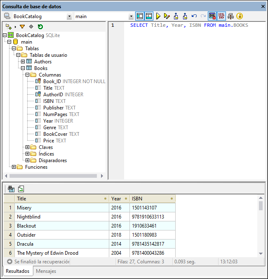
Task: Toggle the results pane visibility button
Action: 148,16
